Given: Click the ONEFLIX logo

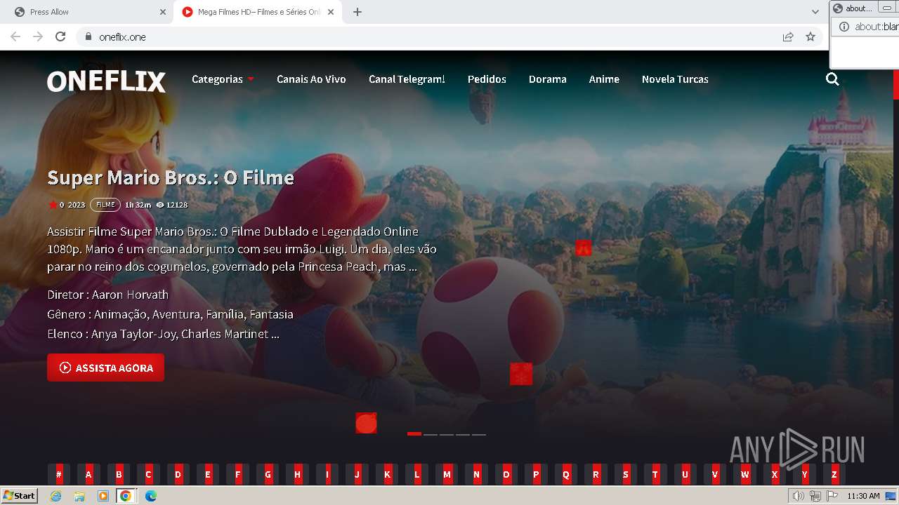Looking at the screenshot, I should [106, 81].
